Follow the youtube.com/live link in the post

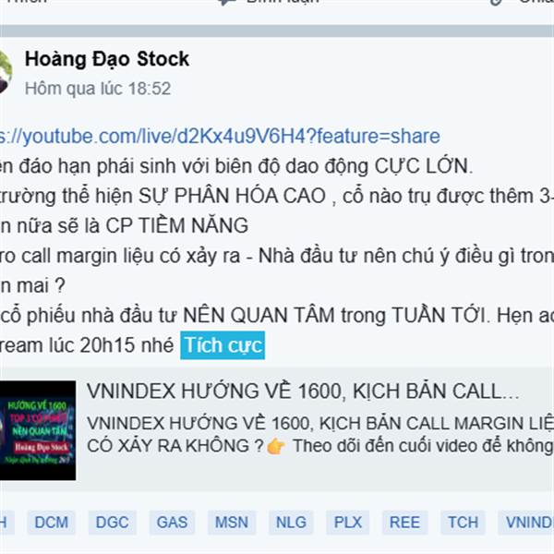(220, 137)
